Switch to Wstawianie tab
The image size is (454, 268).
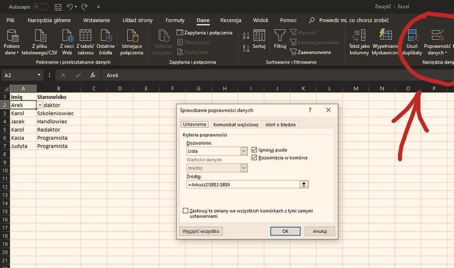96,20
